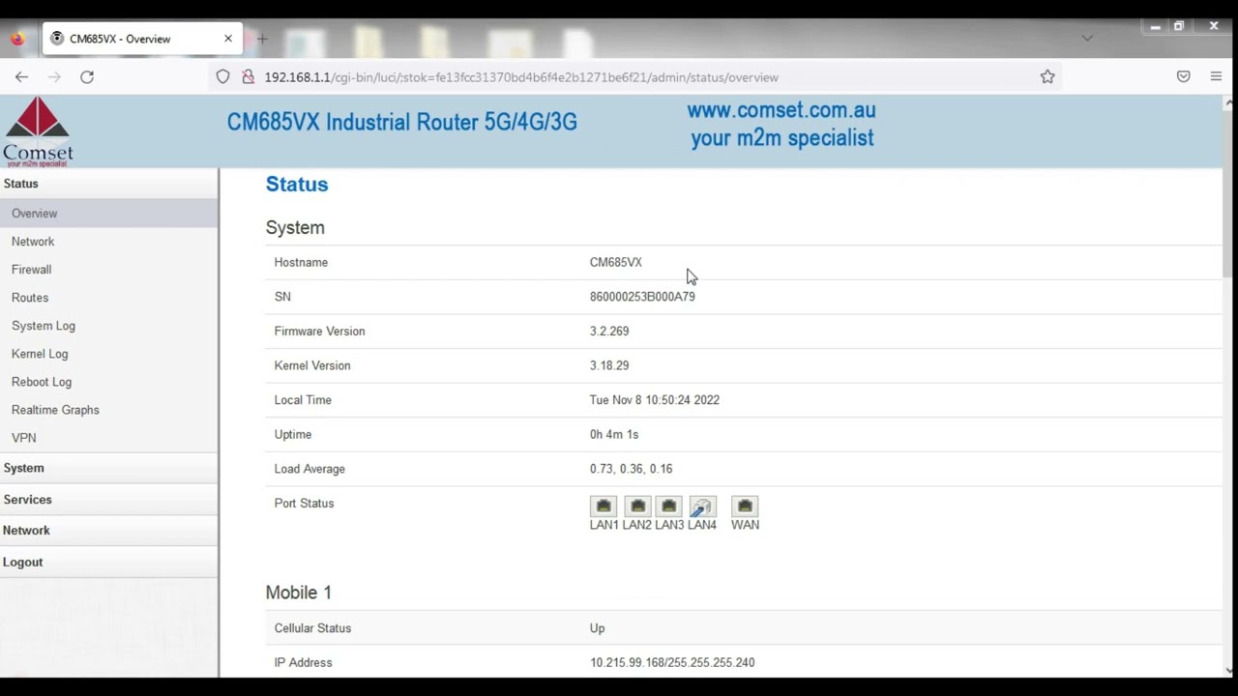Select the CM685VX - Overview browser tab
Screen dimensions: 1238x696
pos(142,39)
